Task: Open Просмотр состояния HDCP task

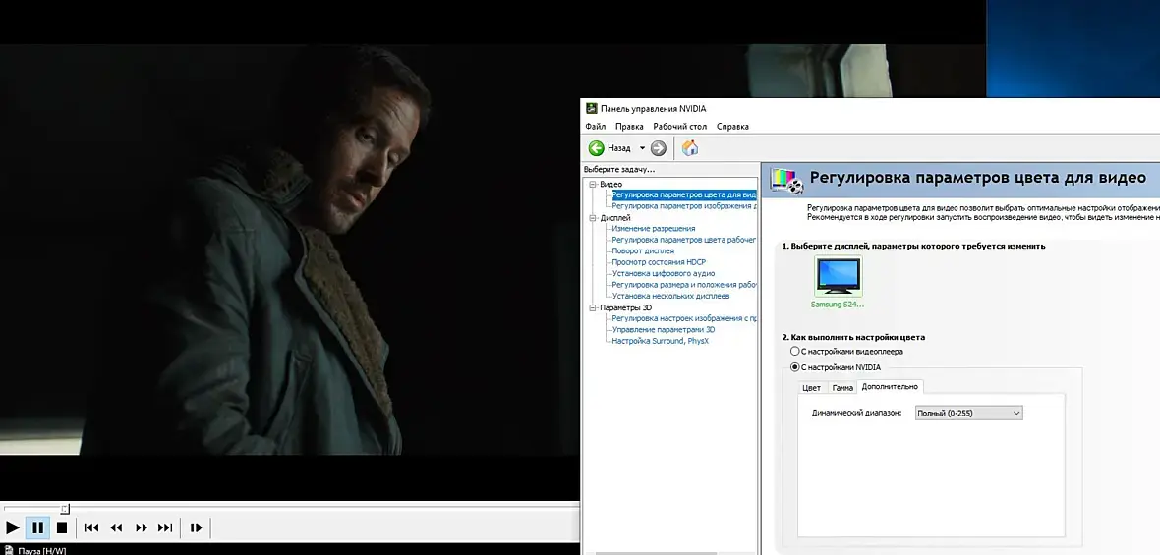Action: click(x=659, y=262)
